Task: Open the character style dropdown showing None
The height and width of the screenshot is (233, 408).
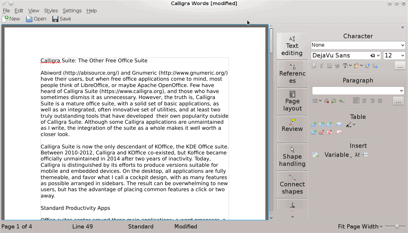Action: [x=358, y=45]
